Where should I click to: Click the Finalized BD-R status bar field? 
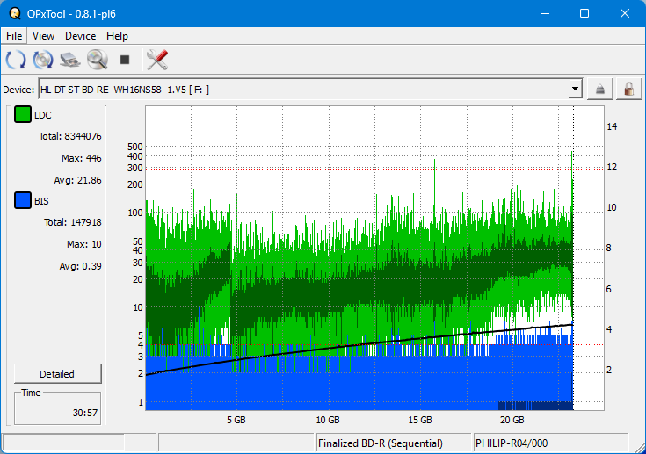(x=393, y=443)
